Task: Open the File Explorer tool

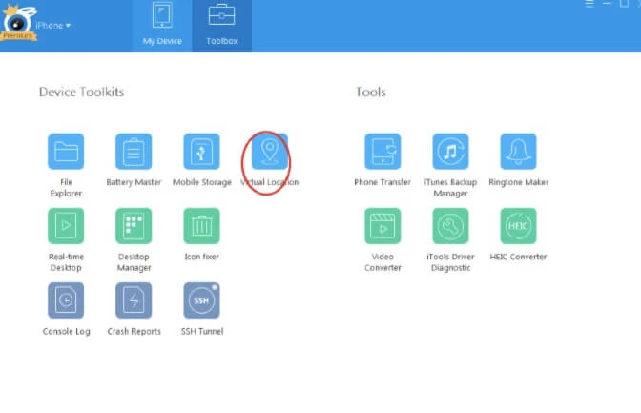Action: (66, 152)
